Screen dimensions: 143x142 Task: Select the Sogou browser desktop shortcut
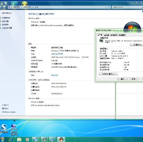point(4,128)
